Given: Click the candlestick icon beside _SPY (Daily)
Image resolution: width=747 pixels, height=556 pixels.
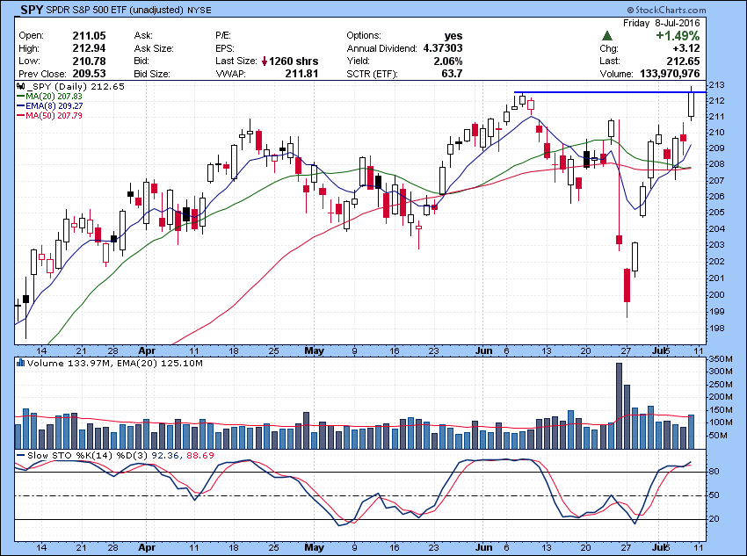Looking at the screenshot, I should (20, 87).
